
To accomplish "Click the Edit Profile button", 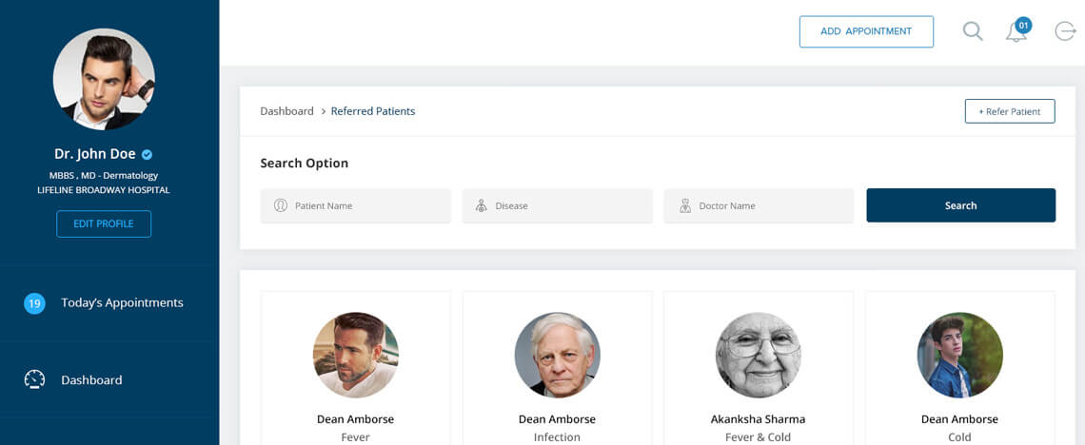I will 104,224.
